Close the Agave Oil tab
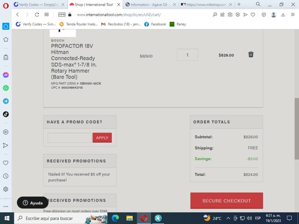The height and width of the screenshot is (224, 299). (174, 5)
